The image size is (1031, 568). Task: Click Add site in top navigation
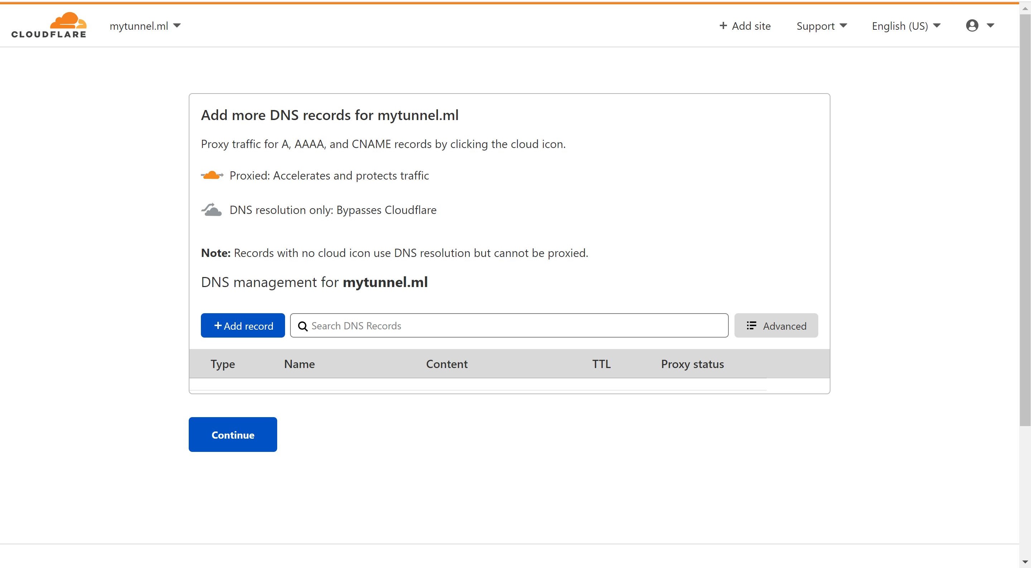pos(745,26)
